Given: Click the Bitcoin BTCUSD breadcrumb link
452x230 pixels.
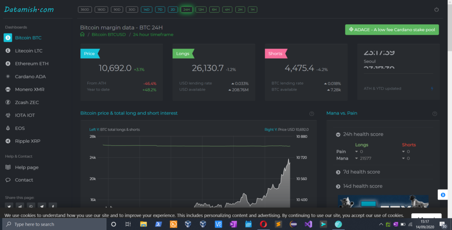Looking at the screenshot, I should click(109, 34).
